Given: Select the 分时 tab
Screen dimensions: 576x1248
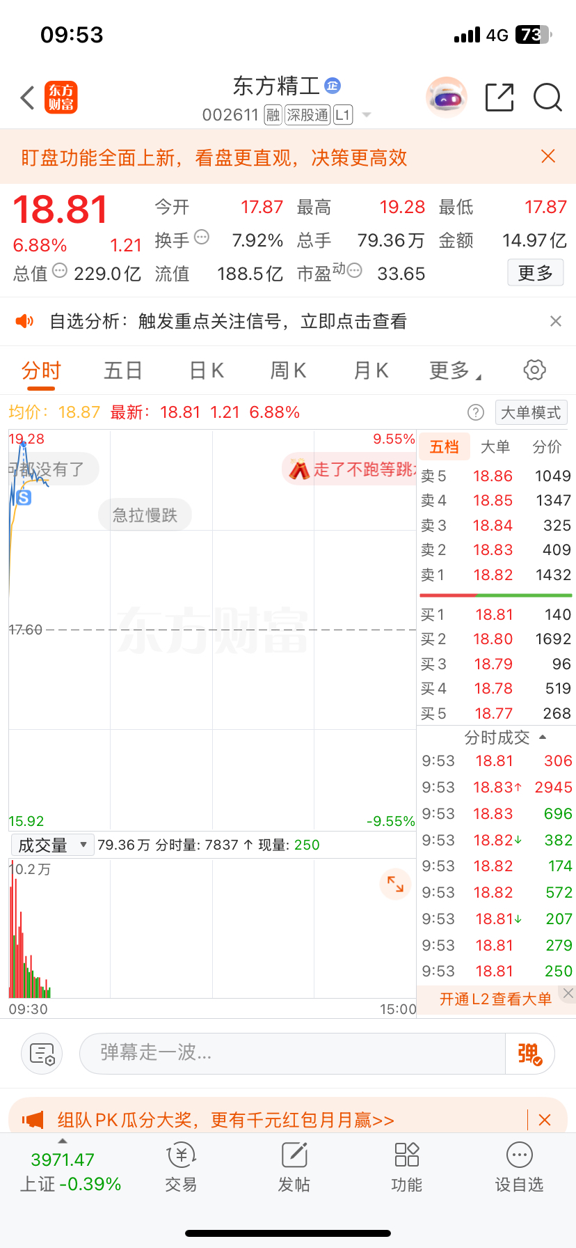Looking at the screenshot, I should pos(41,370).
